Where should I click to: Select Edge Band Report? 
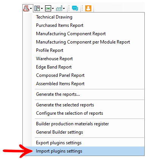(x=54, y=67)
